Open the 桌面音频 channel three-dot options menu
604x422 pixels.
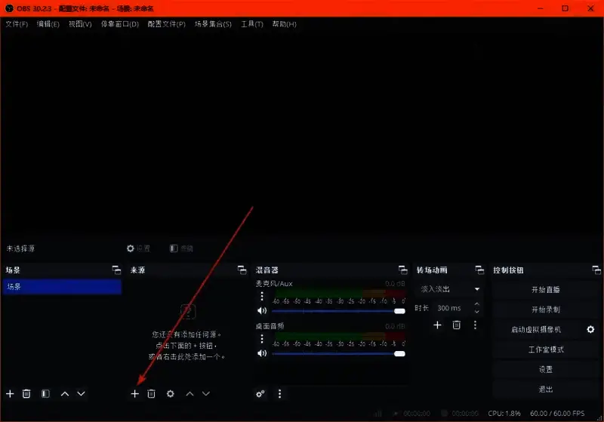pyautogui.click(x=262, y=339)
